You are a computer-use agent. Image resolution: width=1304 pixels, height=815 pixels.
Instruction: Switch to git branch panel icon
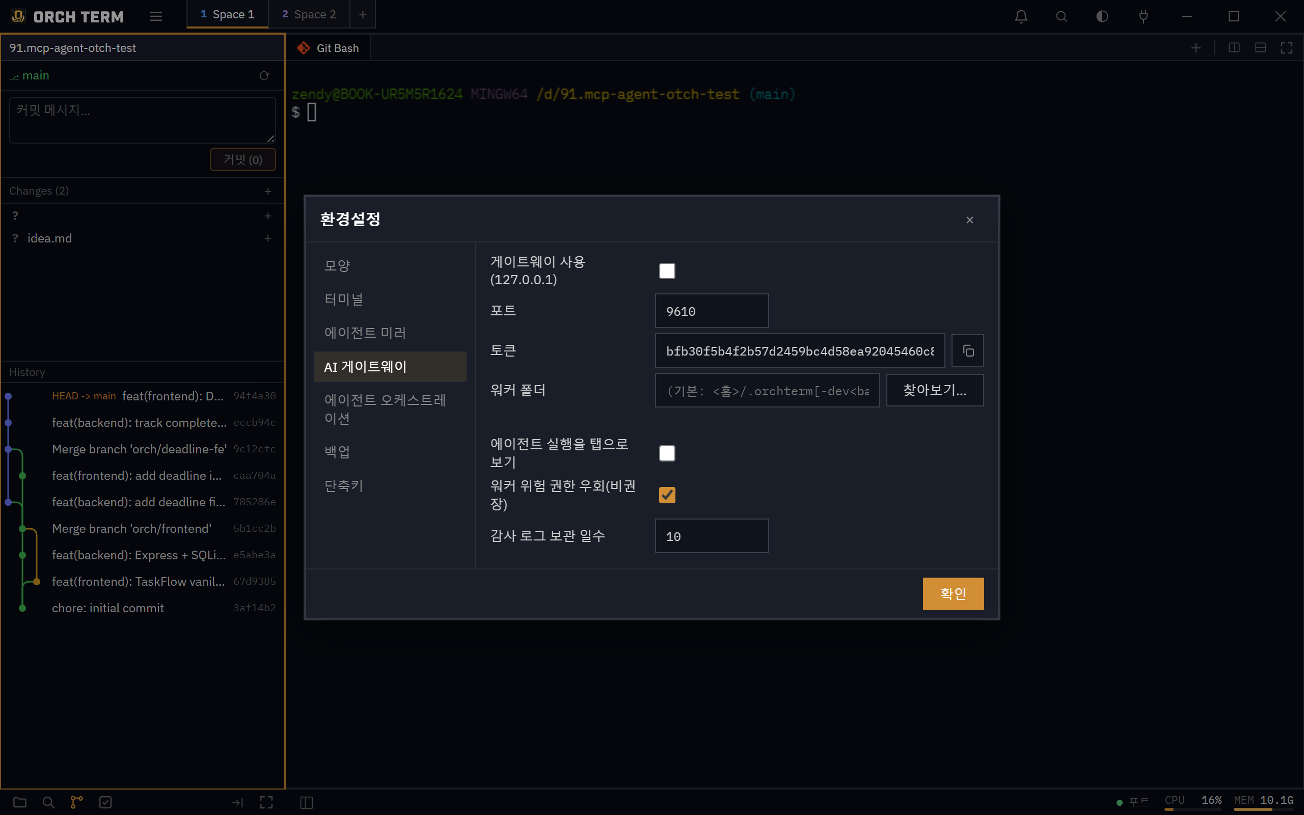77,802
